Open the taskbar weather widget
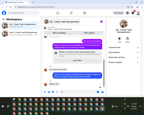 [115, 106]
